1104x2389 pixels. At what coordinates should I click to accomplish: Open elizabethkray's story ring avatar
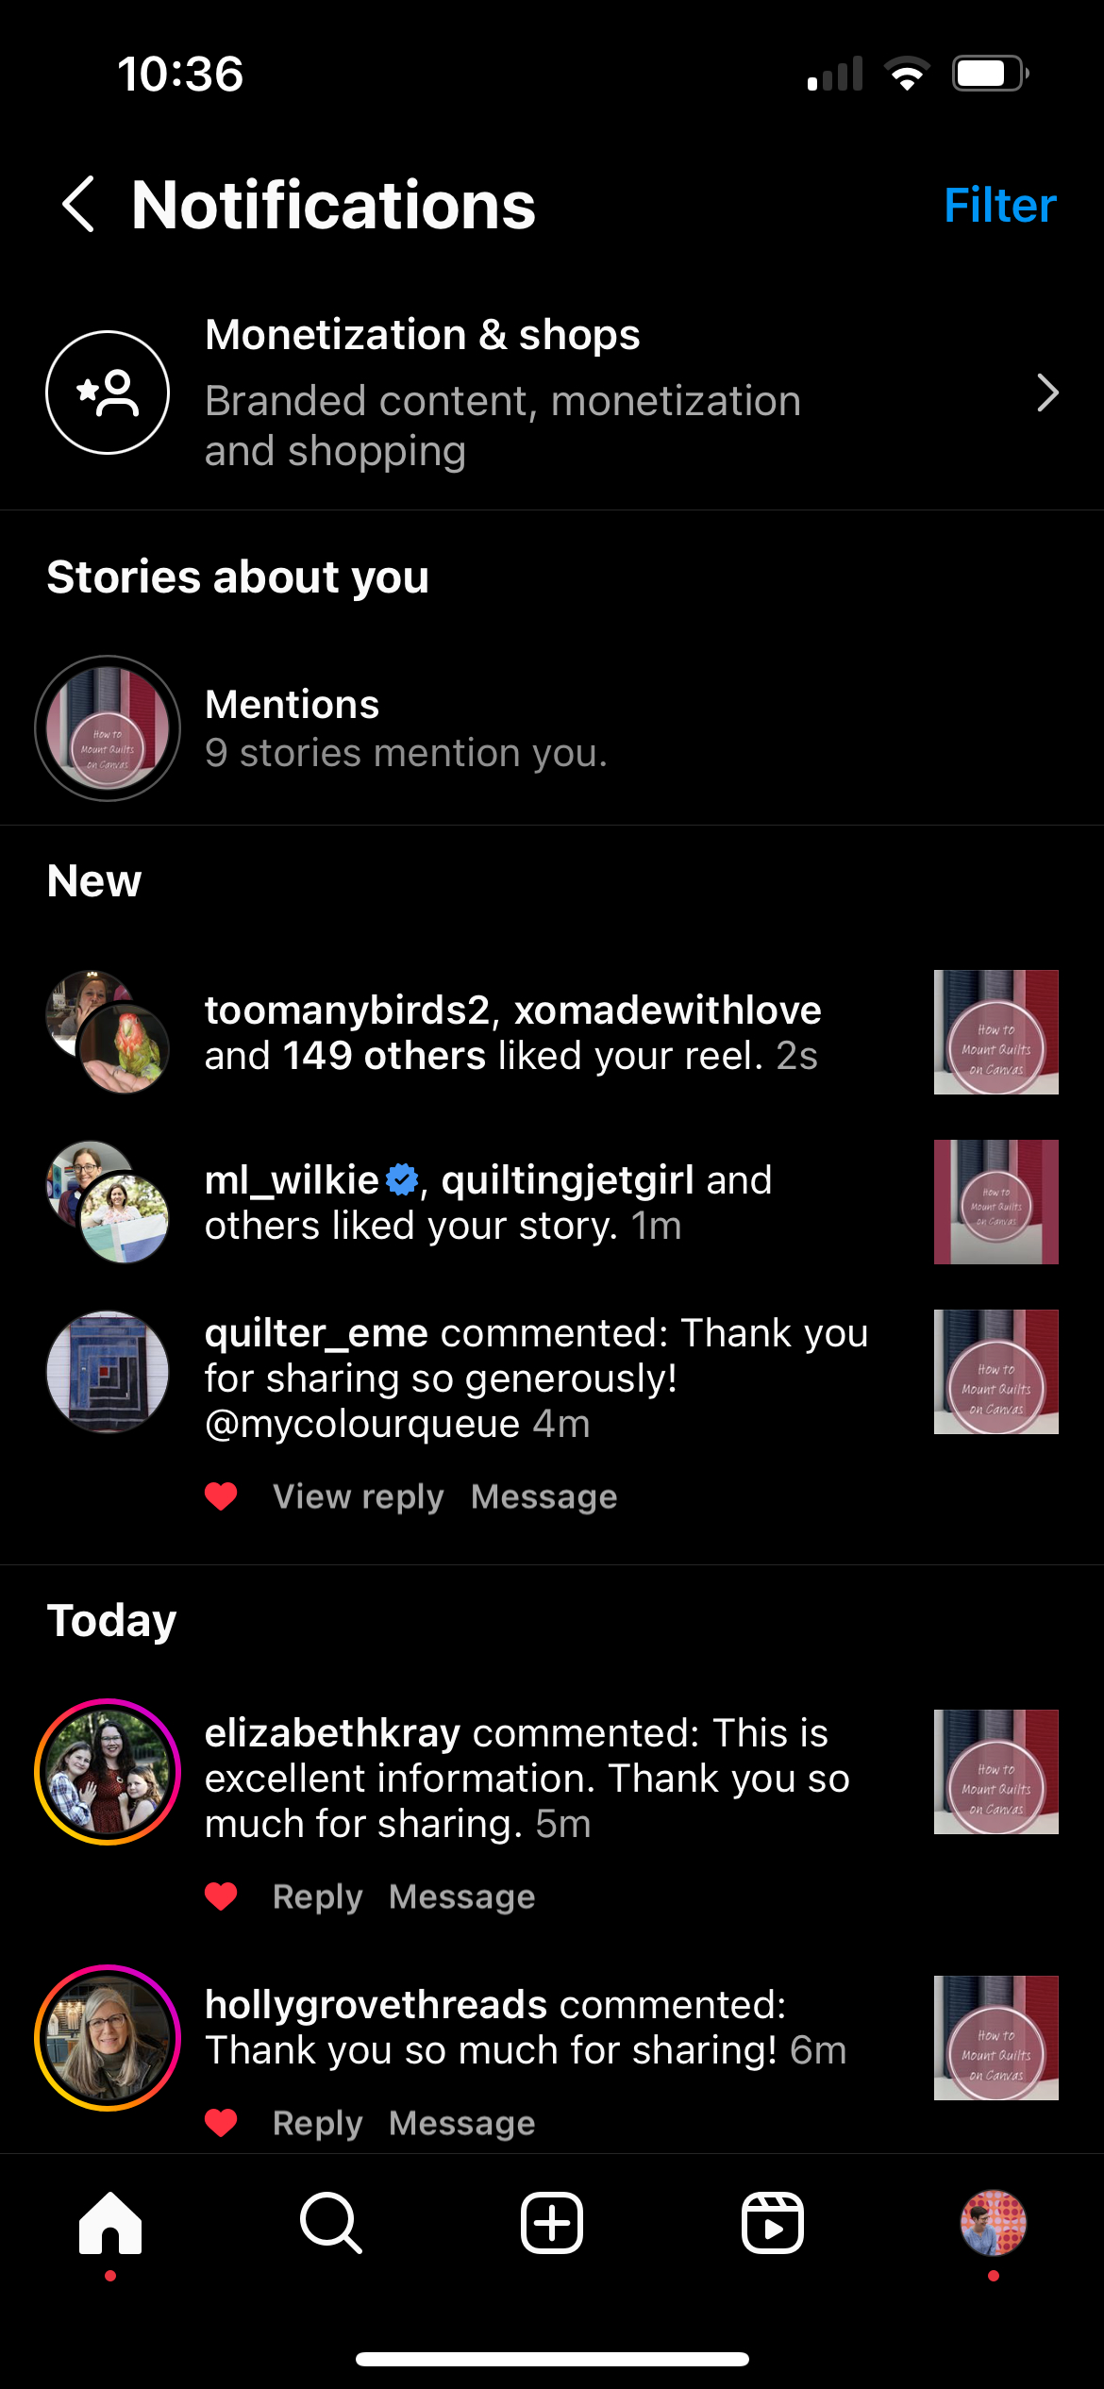(x=108, y=1772)
